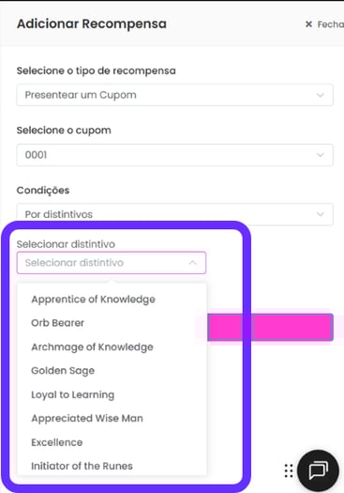
Task: Click the six-dot drag handle icon
Action: point(289,471)
